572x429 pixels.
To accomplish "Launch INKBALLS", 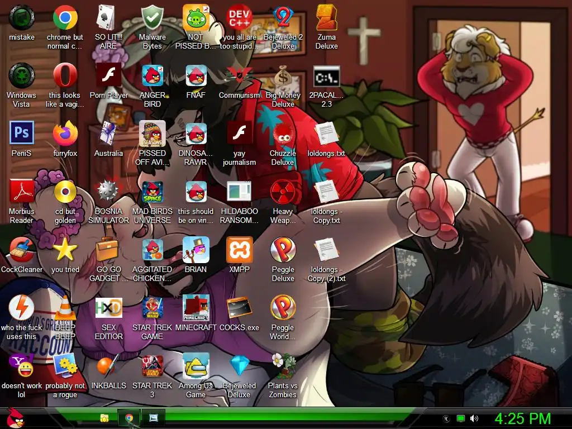I will click(108, 365).
